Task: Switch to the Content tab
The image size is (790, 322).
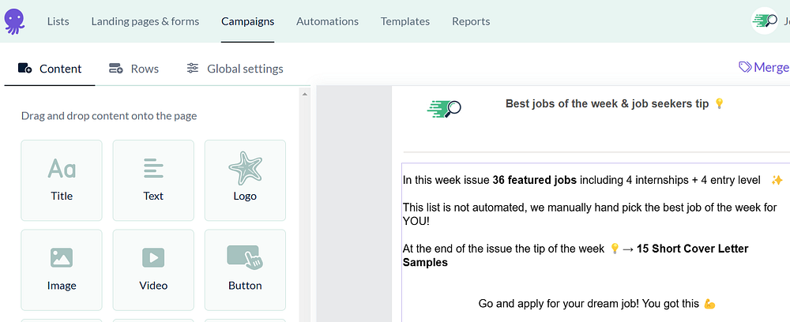Action: pos(50,69)
